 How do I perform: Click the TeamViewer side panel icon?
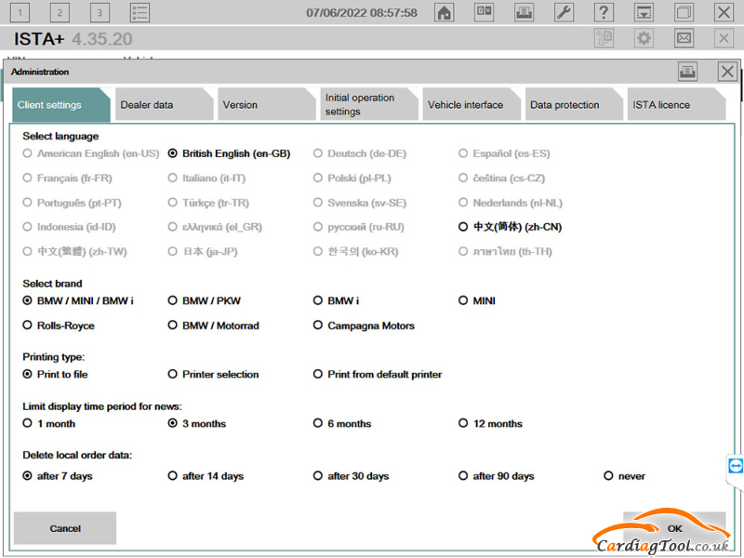pos(736,466)
